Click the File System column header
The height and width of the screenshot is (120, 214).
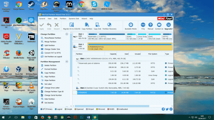click(x=152, y=54)
